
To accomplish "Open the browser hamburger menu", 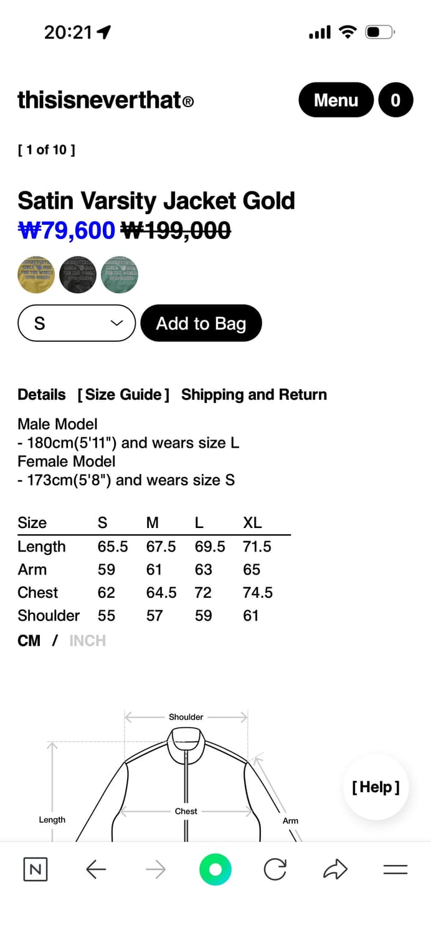I will tap(395, 869).
